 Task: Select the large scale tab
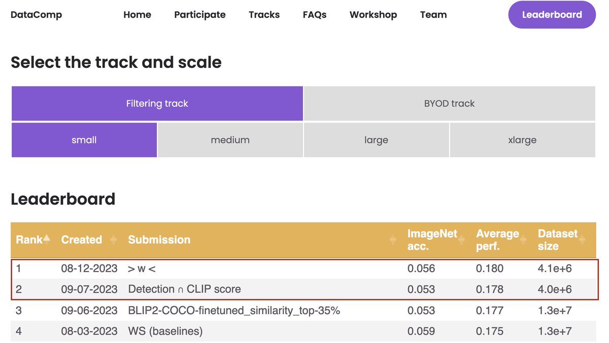coord(376,140)
